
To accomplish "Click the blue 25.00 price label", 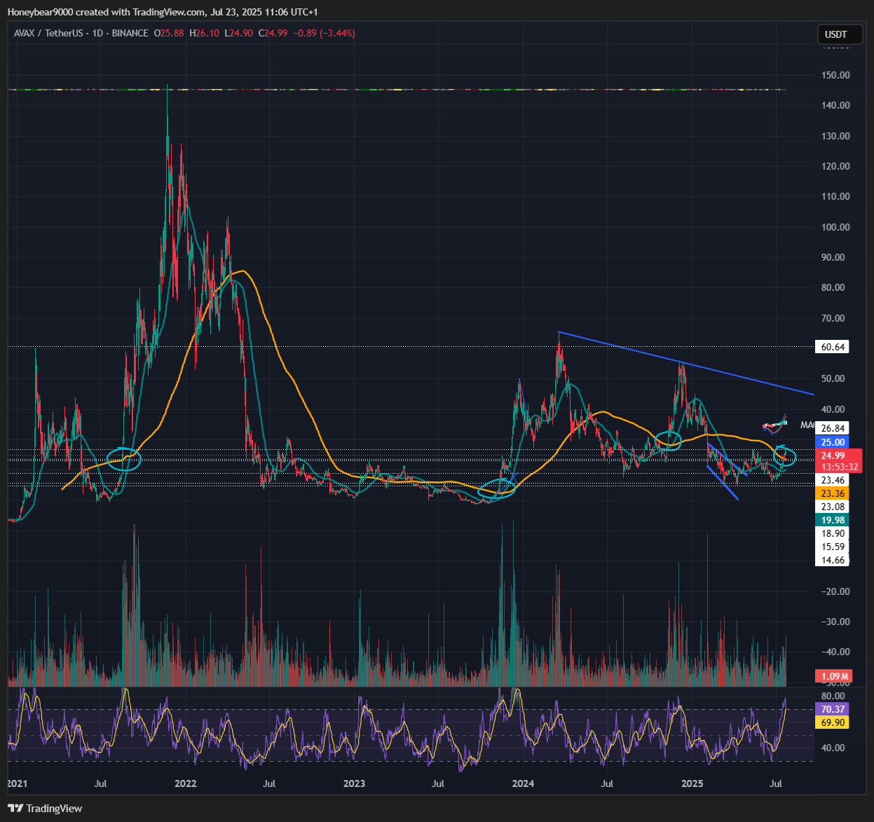I will tap(833, 442).
